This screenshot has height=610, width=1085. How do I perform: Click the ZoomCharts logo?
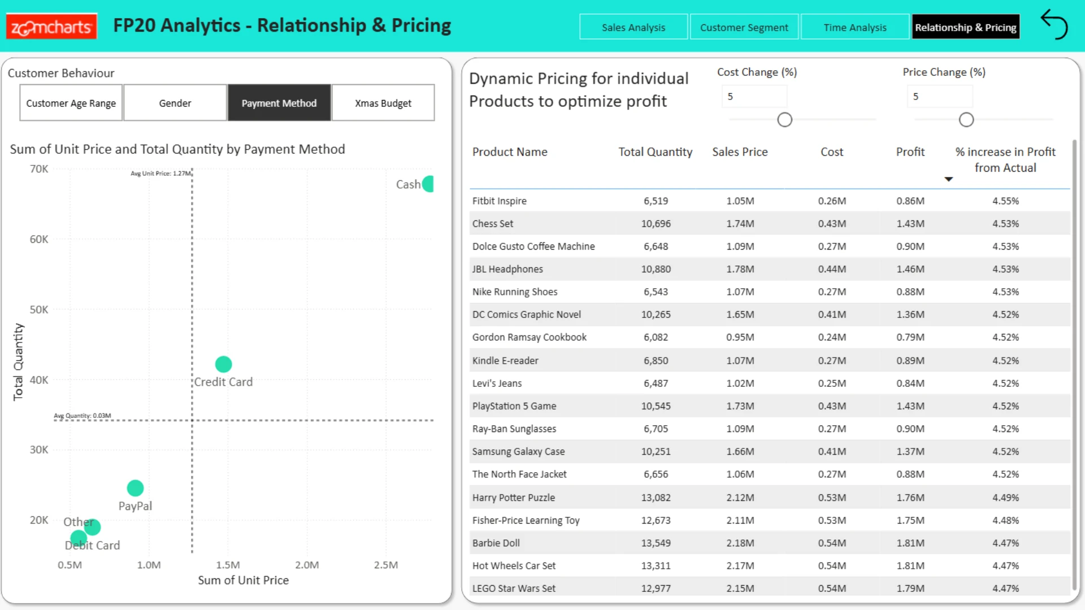coord(51,26)
